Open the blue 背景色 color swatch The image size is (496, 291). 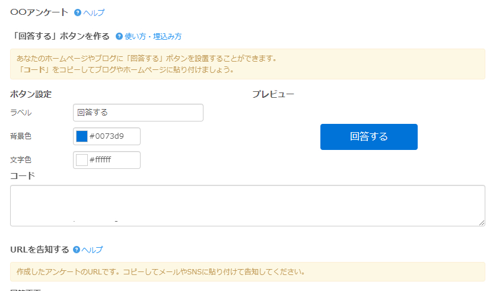[x=82, y=136]
